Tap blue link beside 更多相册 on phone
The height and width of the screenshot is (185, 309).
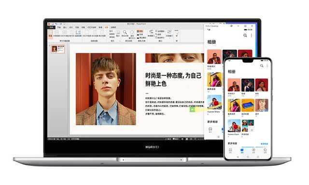click(x=265, y=144)
